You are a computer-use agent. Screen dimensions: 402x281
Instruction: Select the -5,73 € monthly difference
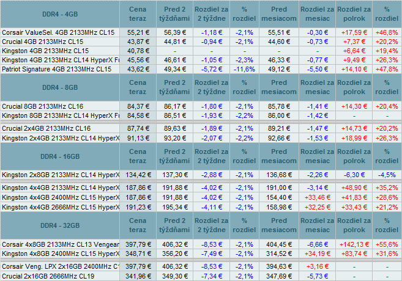(x=318, y=276)
